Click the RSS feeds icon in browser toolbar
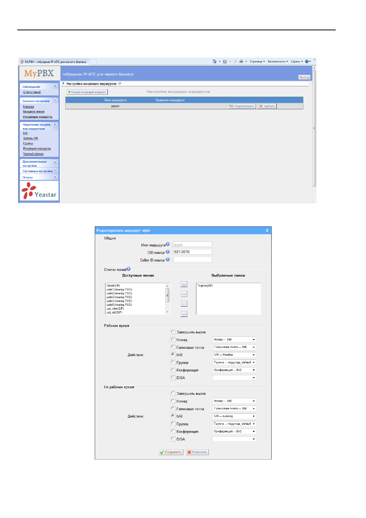The width and height of the screenshot is (366, 518). 225,61
